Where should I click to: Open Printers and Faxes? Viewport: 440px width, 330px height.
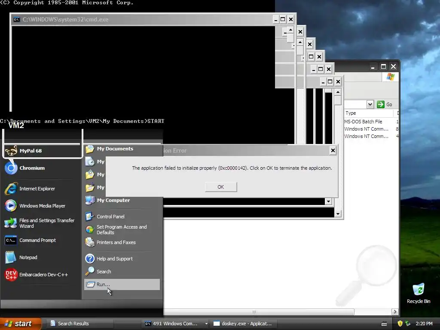click(122, 242)
